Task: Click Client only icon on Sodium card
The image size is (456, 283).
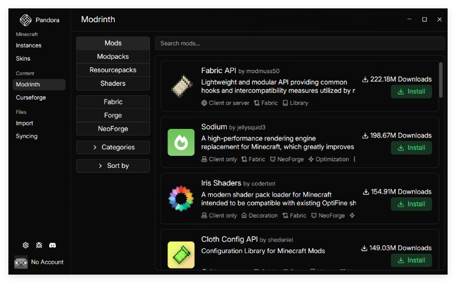Action: click(204, 159)
